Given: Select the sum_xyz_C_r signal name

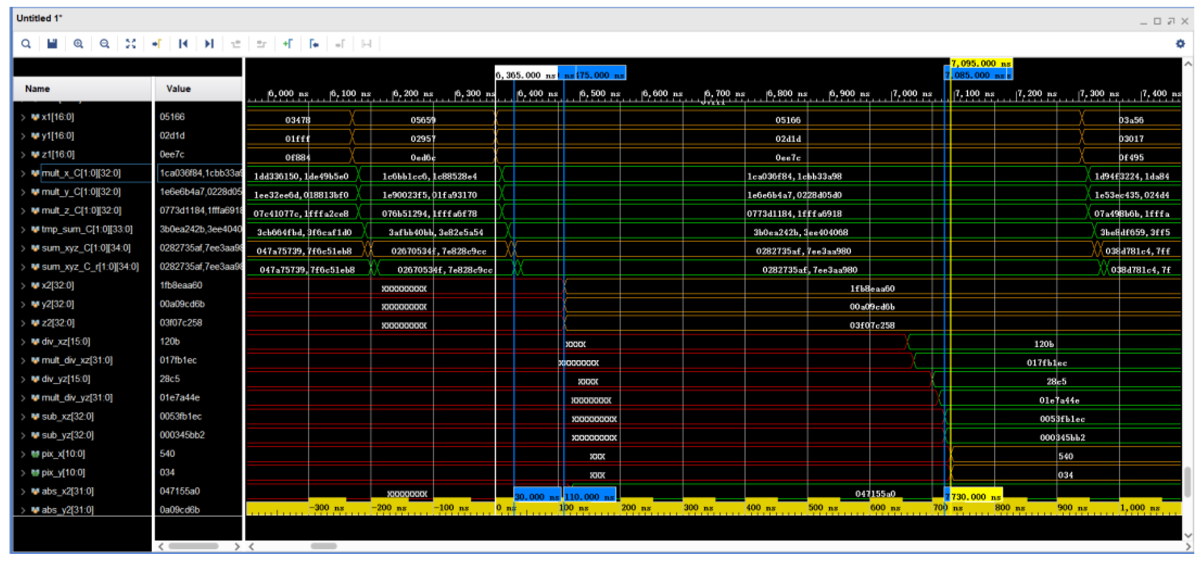Looking at the screenshot, I should click(x=90, y=267).
